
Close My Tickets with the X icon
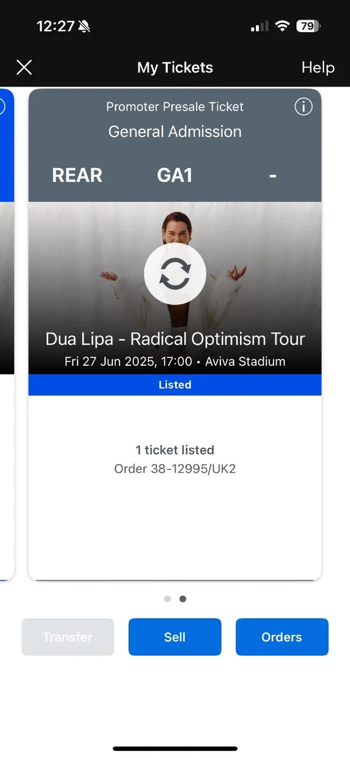pos(24,68)
